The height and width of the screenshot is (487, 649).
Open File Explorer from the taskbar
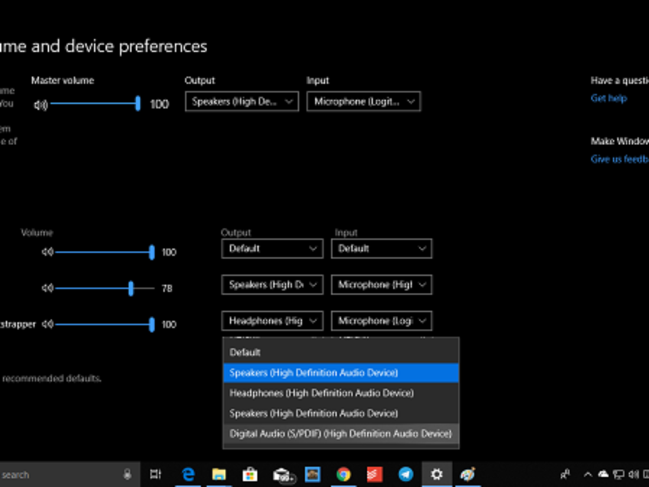pyautogui.click(x=219, y=475)
